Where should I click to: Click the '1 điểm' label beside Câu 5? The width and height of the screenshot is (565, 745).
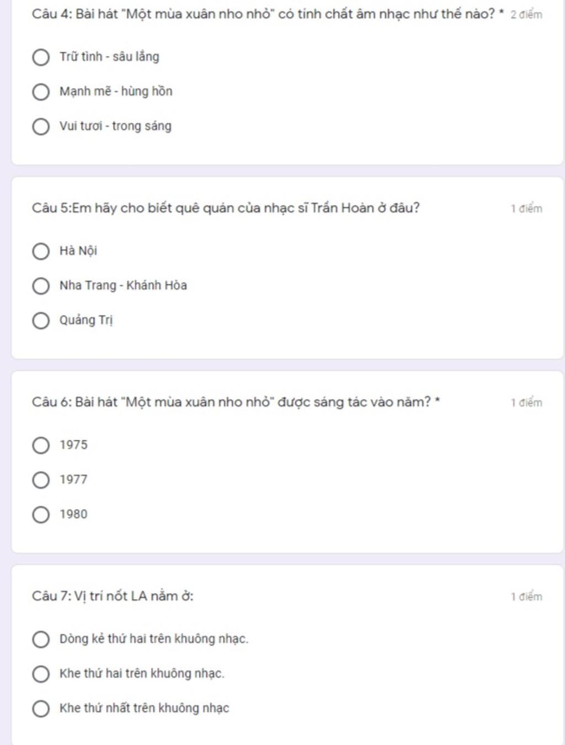tap(526, 209)
